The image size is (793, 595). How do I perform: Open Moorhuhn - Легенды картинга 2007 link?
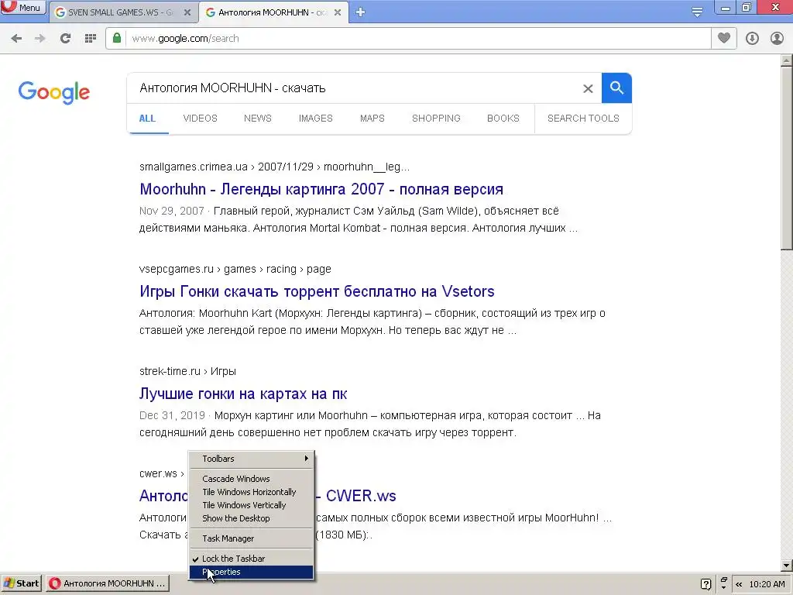point(321,189)
